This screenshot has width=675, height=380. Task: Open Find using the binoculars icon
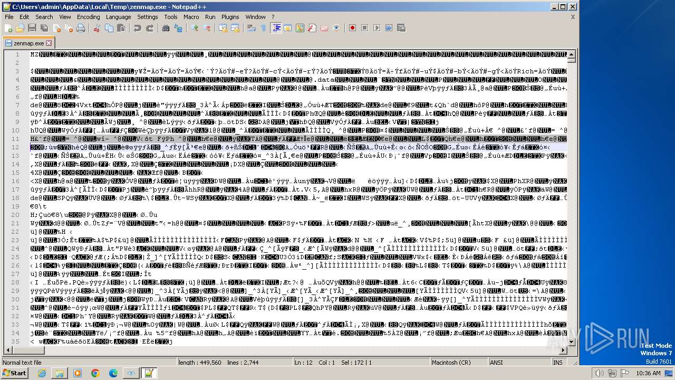(x=166, y=28)
